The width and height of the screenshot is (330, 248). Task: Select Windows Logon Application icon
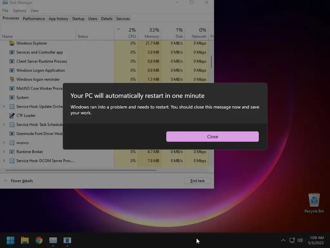click(12, 70)
